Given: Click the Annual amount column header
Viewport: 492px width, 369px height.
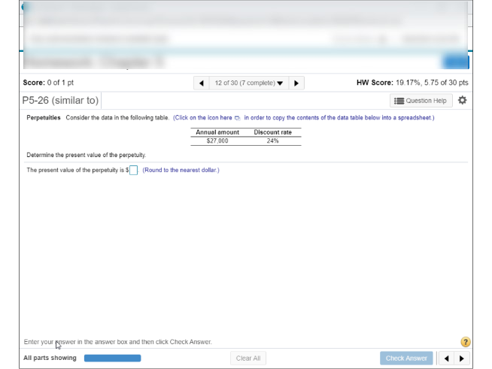Looking at the screenshot, I should [x=217, y=132].
